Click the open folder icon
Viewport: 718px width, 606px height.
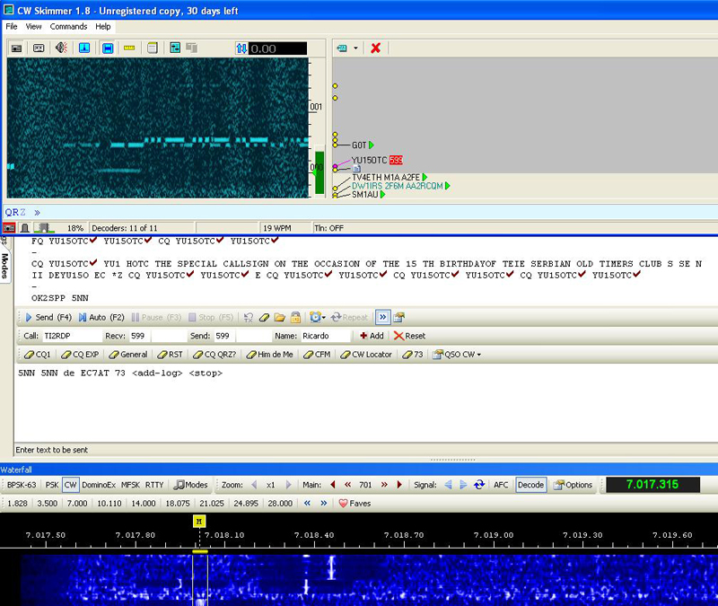[280, 318]
